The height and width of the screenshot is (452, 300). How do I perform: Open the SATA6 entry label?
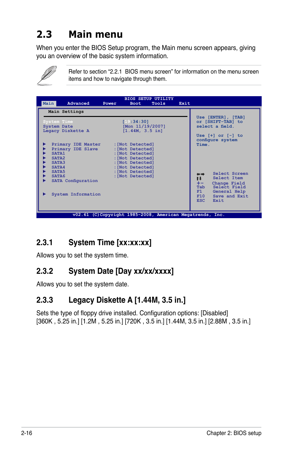tap(58, 176)
